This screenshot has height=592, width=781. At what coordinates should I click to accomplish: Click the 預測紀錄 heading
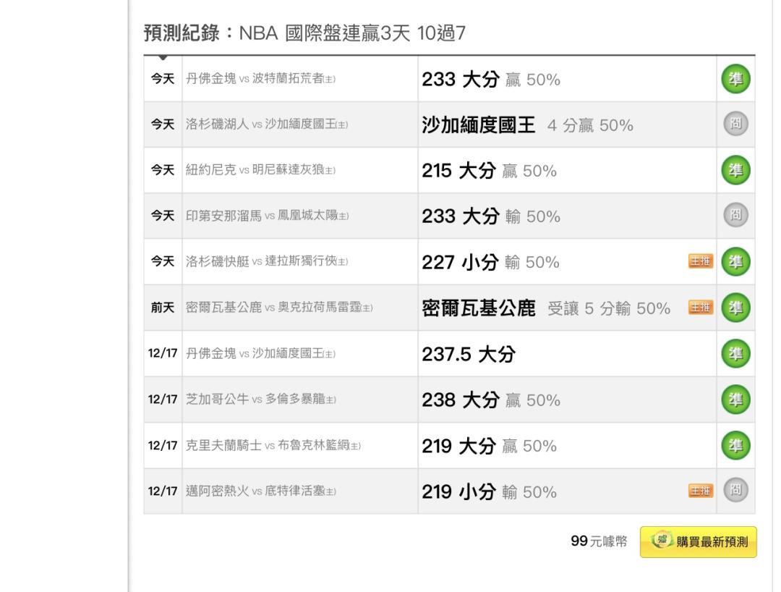click(180, 35)
